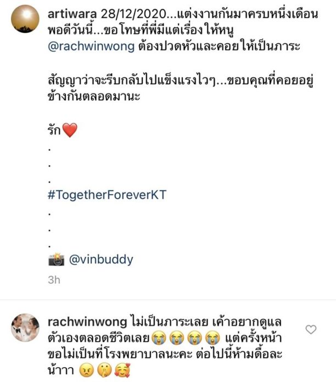The image size is (336, 382).
Task: Open artiwara's sun profile picture
Action: (25, 19)
